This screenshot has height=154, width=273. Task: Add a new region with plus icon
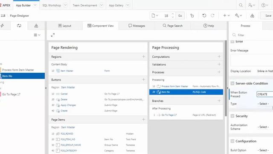(143, 56)
